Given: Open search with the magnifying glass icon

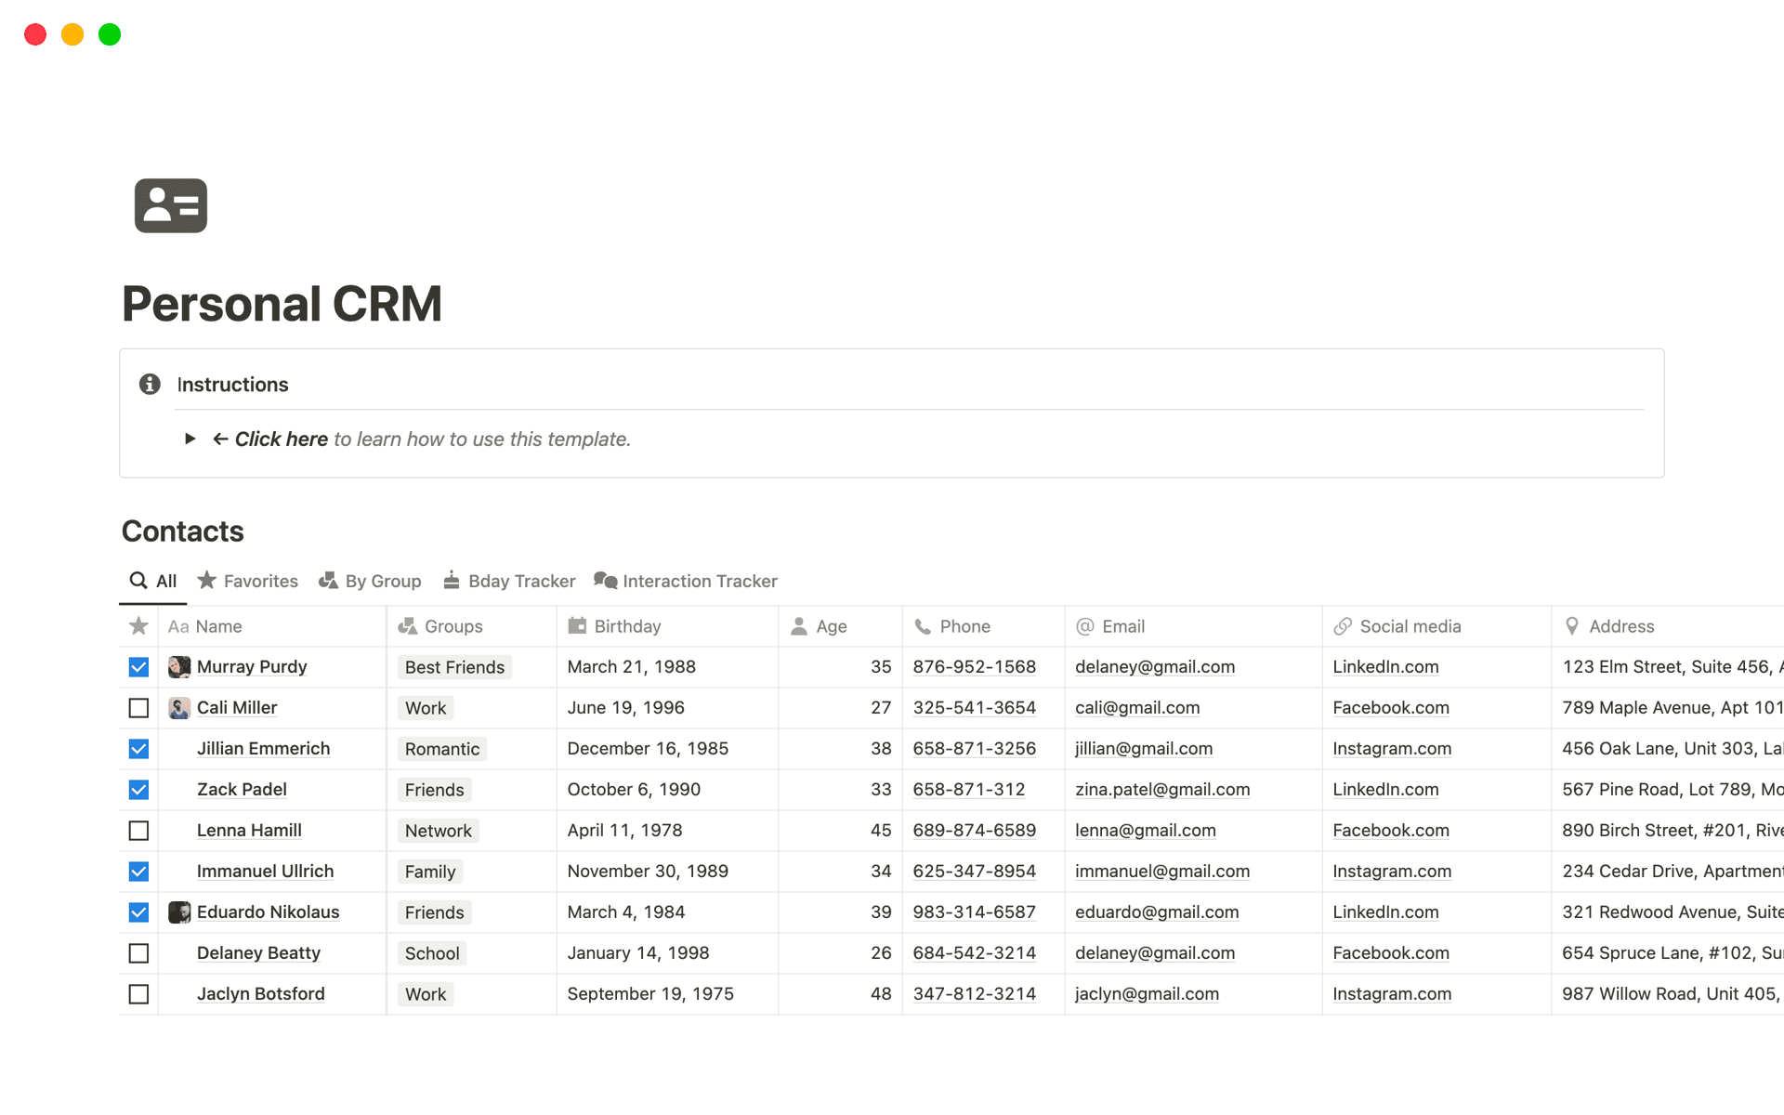Looking at the screenshot, I should click(x=138, y=580).
